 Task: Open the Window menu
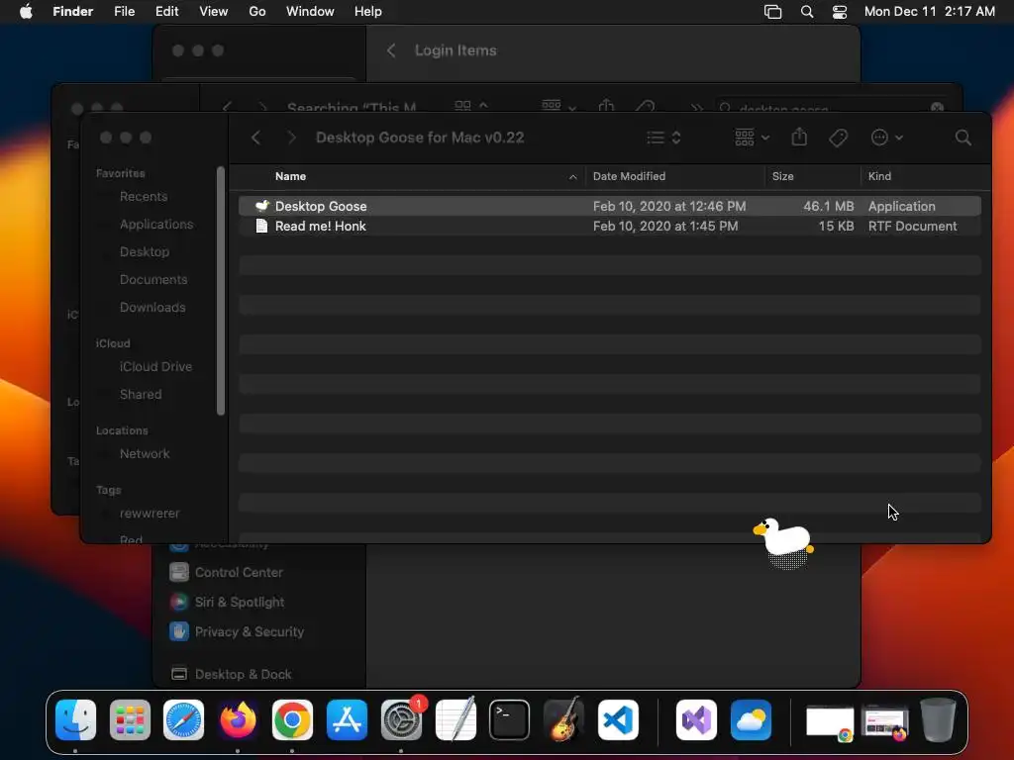(x=310, y=12)
